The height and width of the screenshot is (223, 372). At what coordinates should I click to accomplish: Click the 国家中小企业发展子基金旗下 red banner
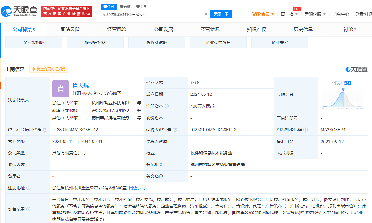pyautogui.click(x=67, y=11)
